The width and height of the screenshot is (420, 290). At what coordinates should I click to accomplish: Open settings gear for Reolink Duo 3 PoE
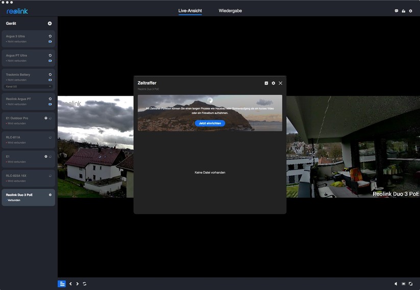click(50, 195)
